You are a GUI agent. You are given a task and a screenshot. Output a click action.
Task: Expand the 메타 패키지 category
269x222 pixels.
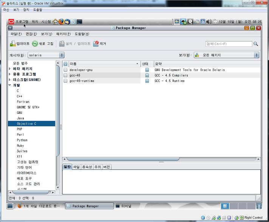pyautogui.click(x=10, y=69)
